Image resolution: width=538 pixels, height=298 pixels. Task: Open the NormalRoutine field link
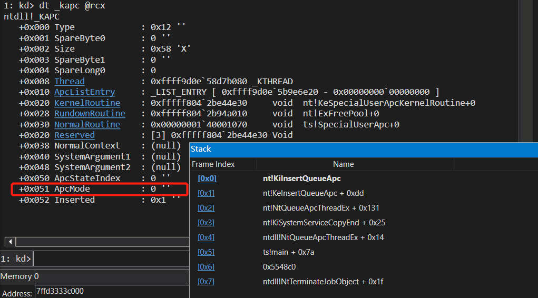87,124
